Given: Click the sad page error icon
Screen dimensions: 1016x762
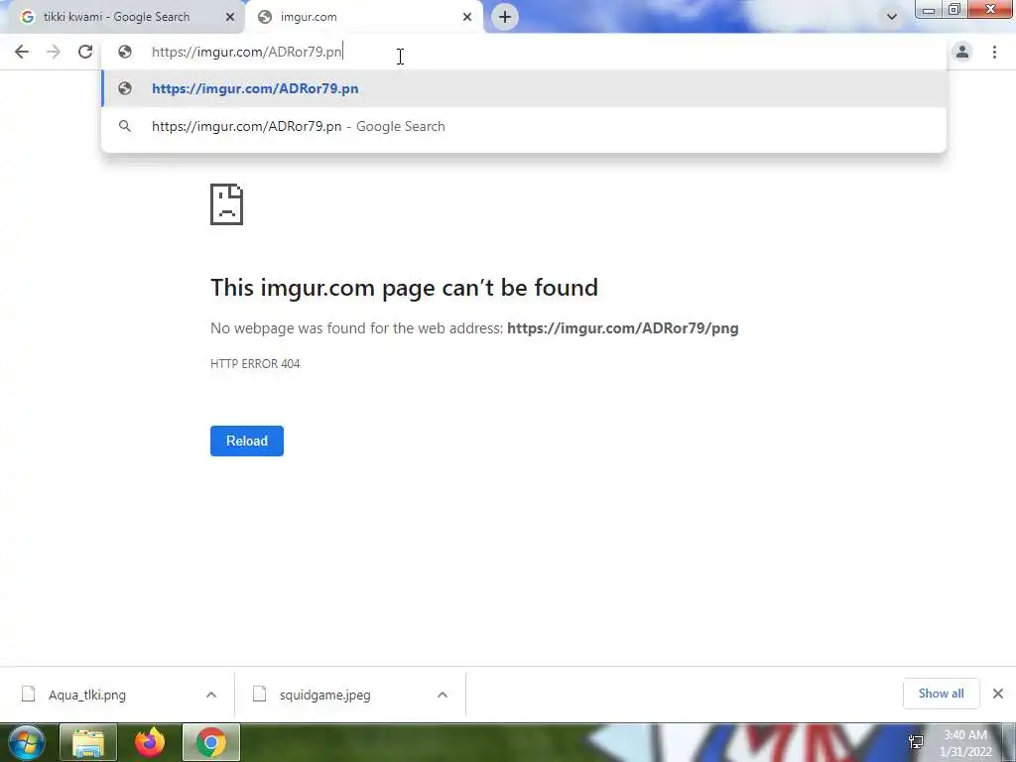Looking at the screenshot, I should [227, 204].
